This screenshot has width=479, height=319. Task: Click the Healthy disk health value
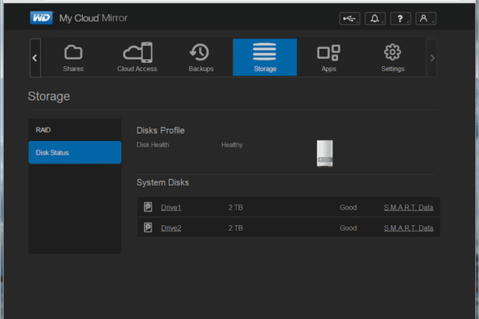click(232, 145)
